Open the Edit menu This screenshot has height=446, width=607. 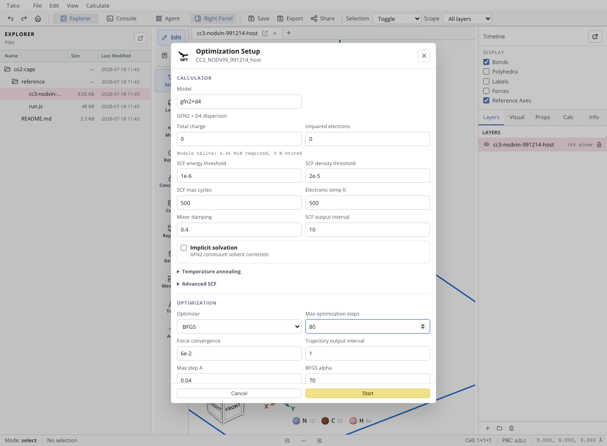(x=54, y=6)
